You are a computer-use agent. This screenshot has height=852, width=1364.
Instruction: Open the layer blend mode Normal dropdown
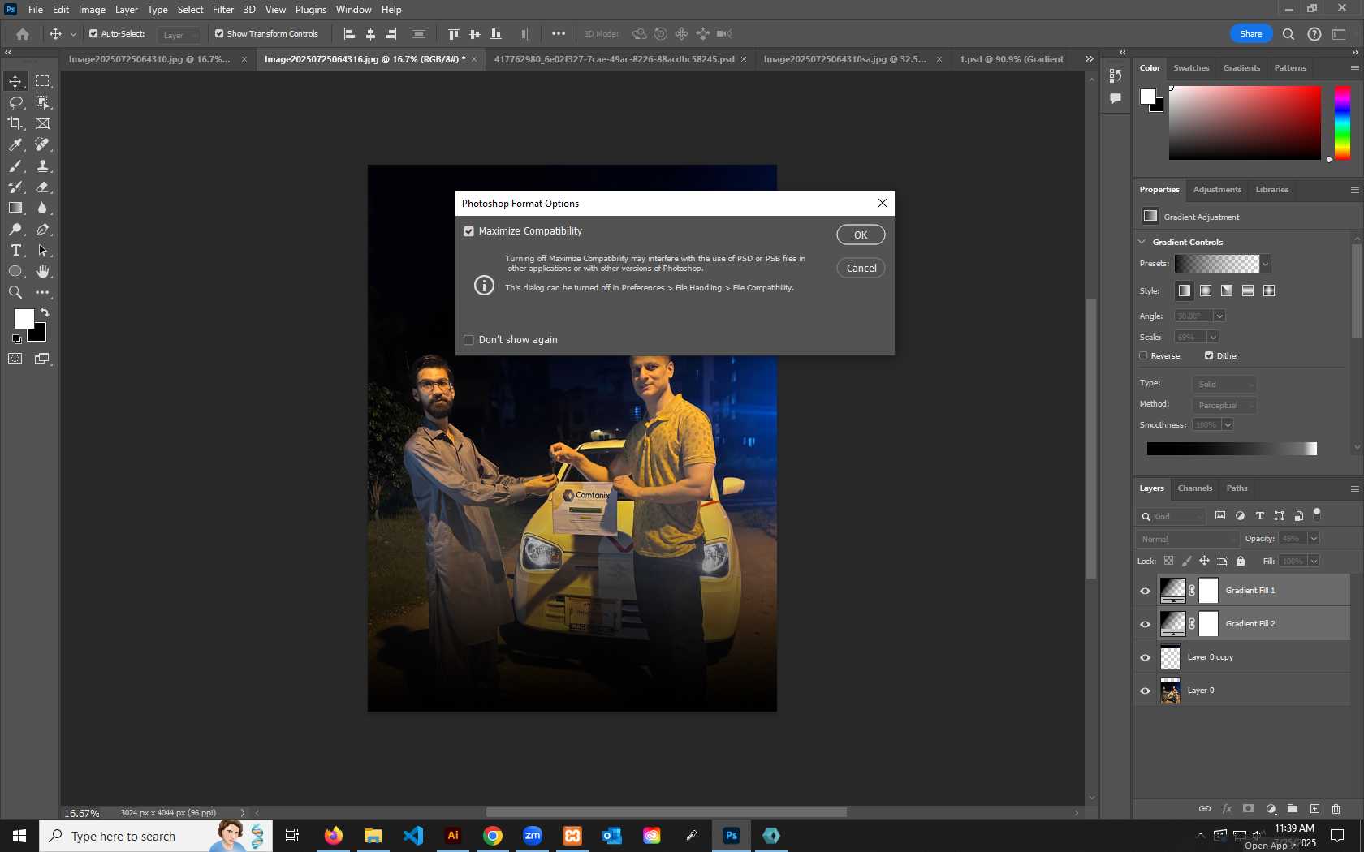pos(1188,539)
